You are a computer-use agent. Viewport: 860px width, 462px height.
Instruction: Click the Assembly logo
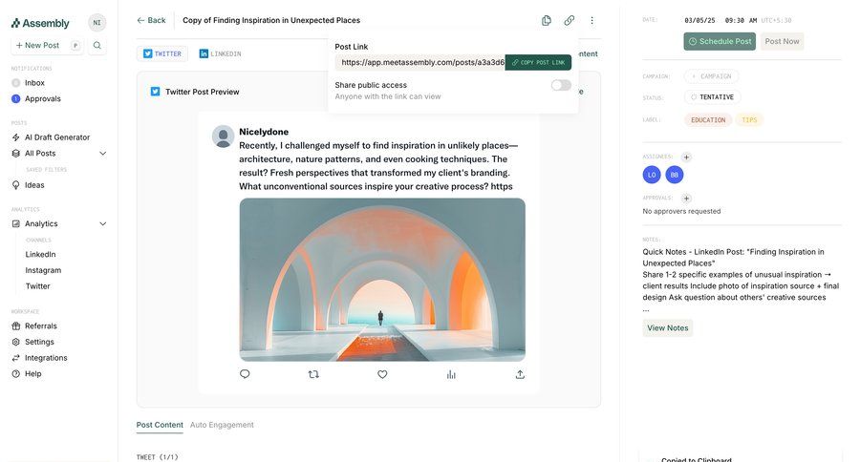click(x=40, y=23)
